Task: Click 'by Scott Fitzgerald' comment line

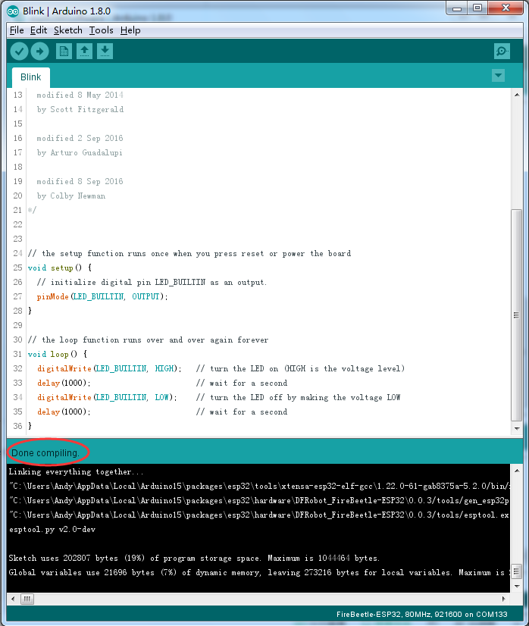Action: click(x=80, y=109)
